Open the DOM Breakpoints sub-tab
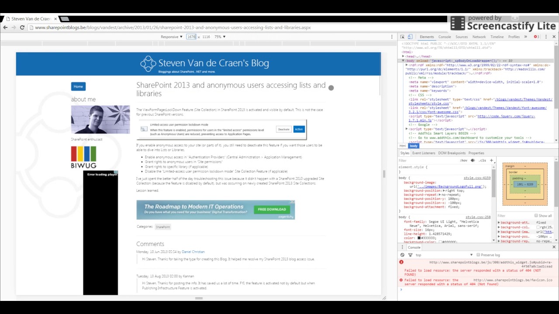The width and height of the screenshot is (559, 314). 452,153
